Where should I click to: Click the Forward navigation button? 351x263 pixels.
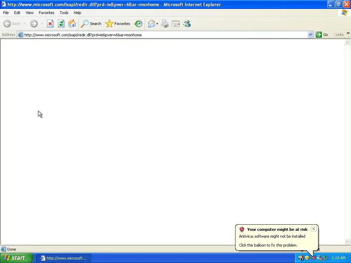pyautogui.click(x=34, y=24)
